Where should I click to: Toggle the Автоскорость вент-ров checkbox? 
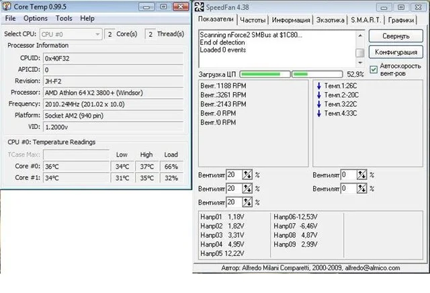pos(374,69)
